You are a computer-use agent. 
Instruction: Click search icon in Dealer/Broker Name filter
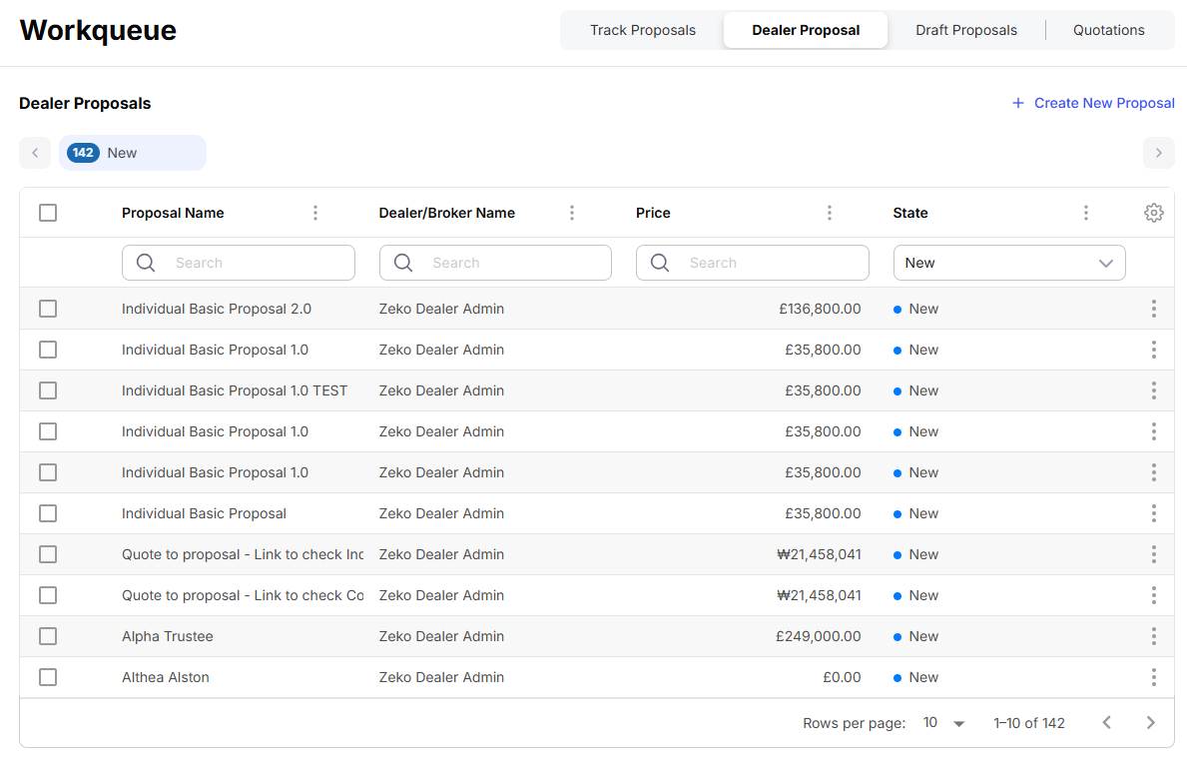[x=403, y=263]
